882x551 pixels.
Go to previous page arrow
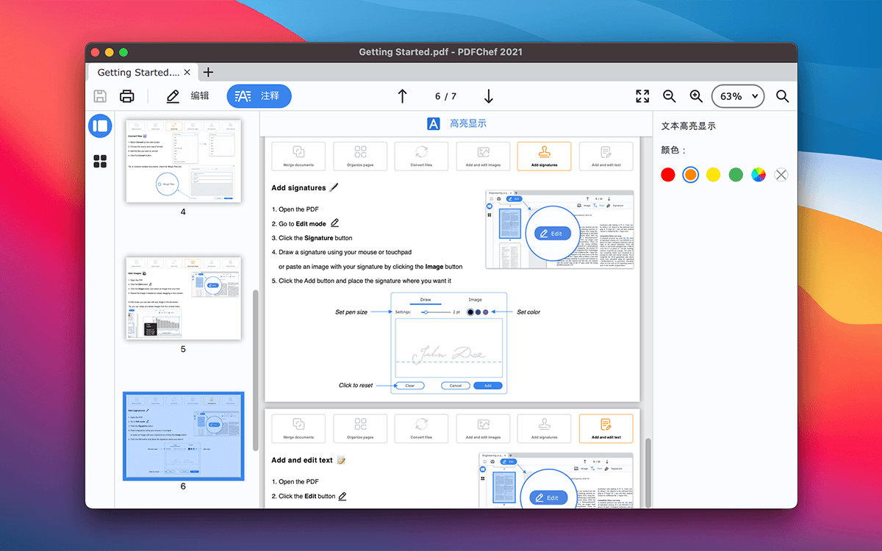click(402, 96)
